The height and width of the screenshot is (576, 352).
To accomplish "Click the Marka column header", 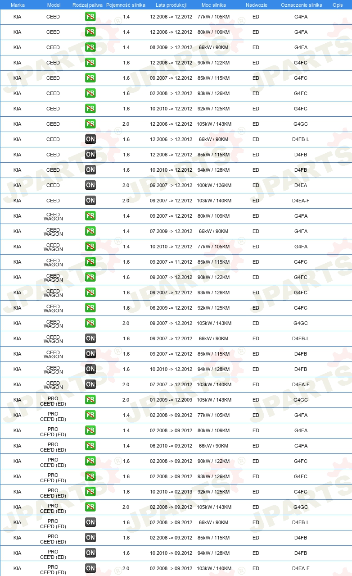I will click(18, 5).
